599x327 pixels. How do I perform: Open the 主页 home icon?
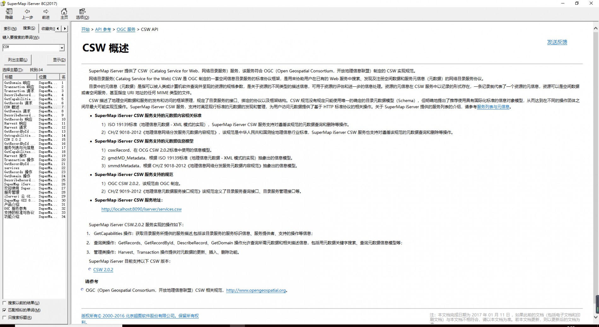[x=64, y=11]
